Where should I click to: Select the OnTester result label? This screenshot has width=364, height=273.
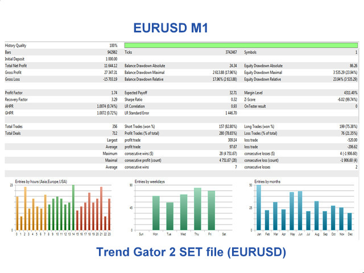255,106
